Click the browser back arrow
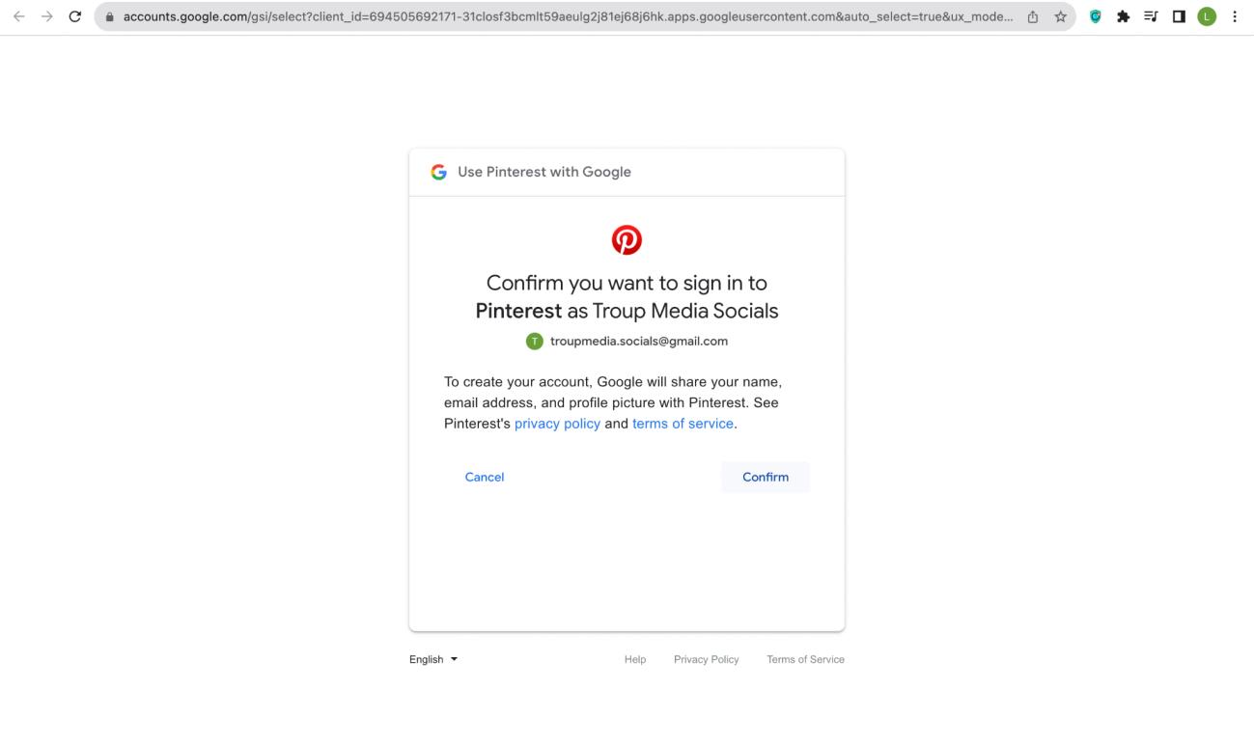This screenshot has height=744, width=1254. 18,16
